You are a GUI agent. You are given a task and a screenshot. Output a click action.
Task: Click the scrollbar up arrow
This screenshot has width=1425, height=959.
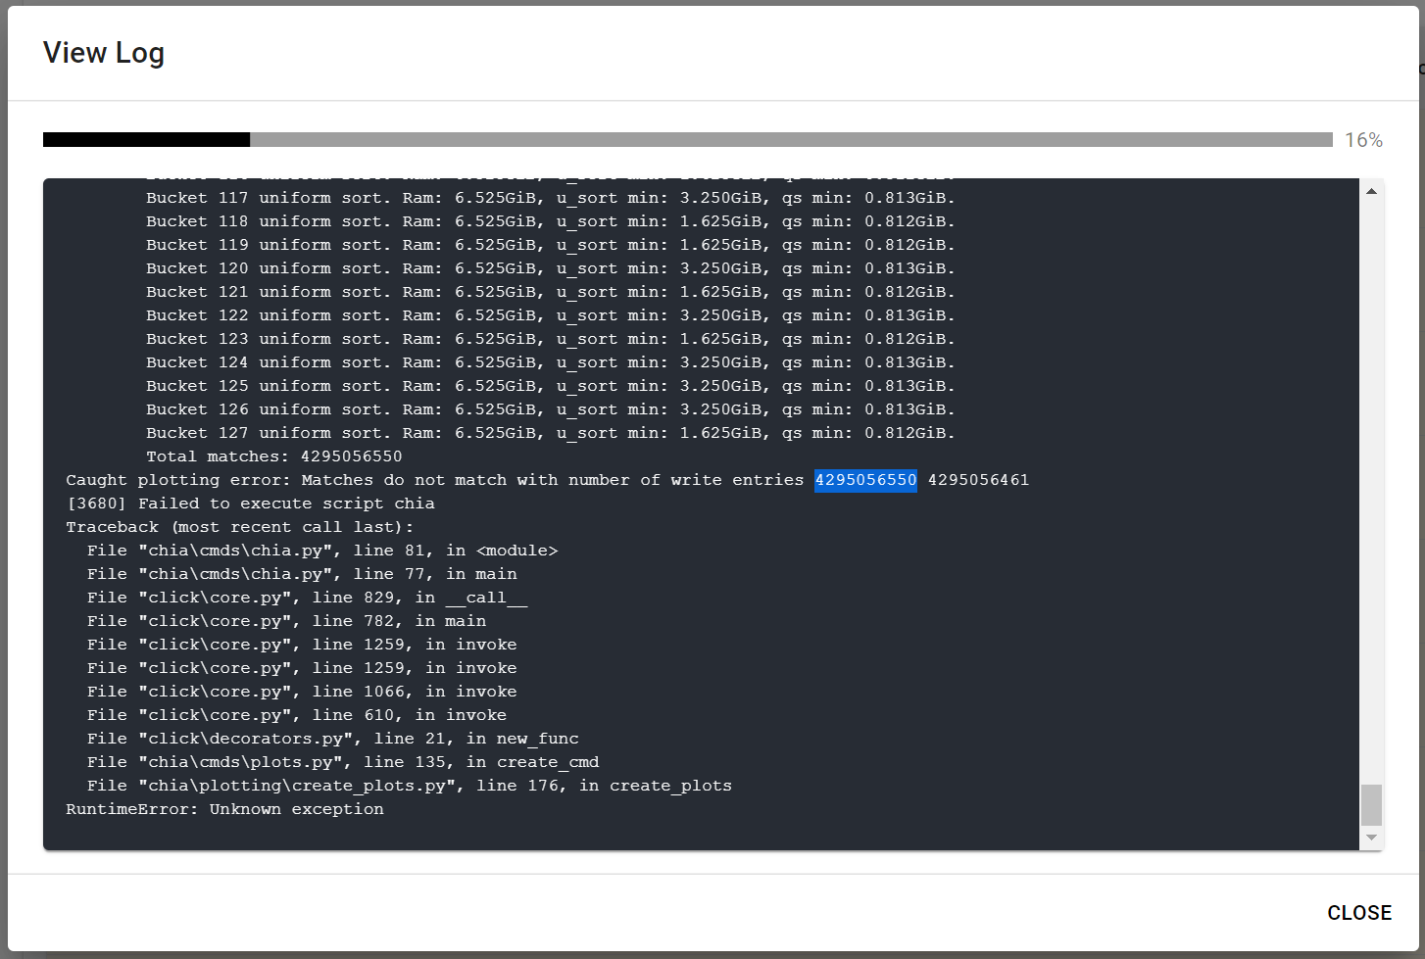pos(1371,190)
